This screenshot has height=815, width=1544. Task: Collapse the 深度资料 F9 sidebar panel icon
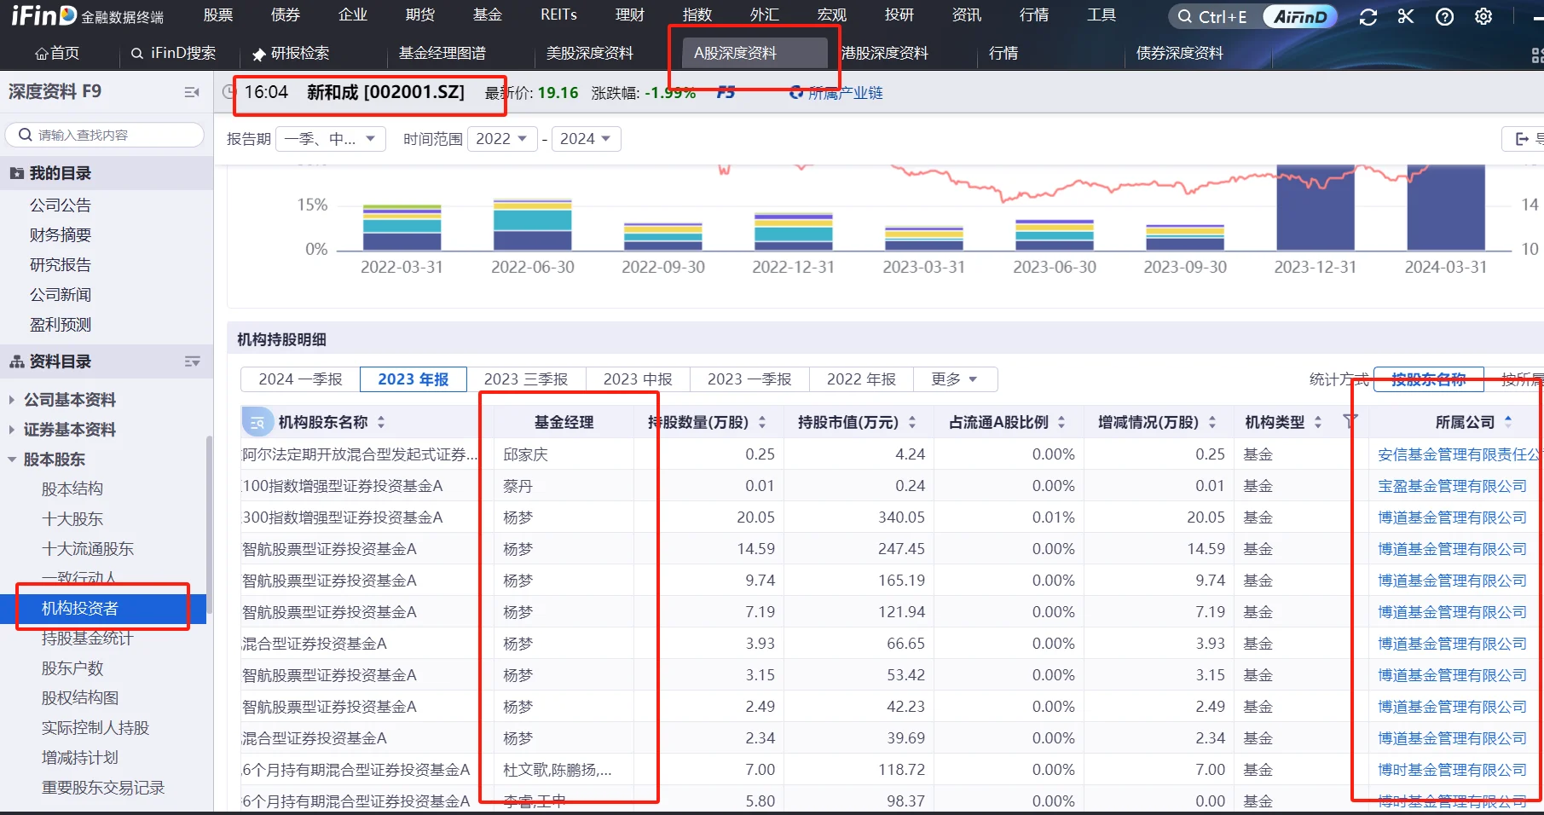[x=191, y=91]
